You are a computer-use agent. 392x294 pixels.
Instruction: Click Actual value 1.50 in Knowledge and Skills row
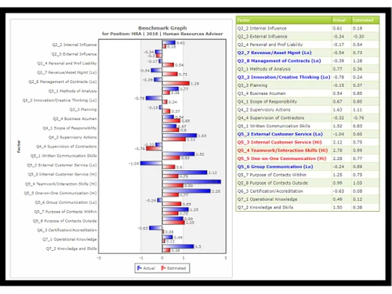click(x=337, y=207)
